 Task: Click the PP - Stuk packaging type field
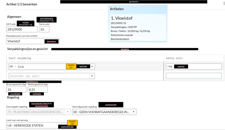(x=52, y=67)
